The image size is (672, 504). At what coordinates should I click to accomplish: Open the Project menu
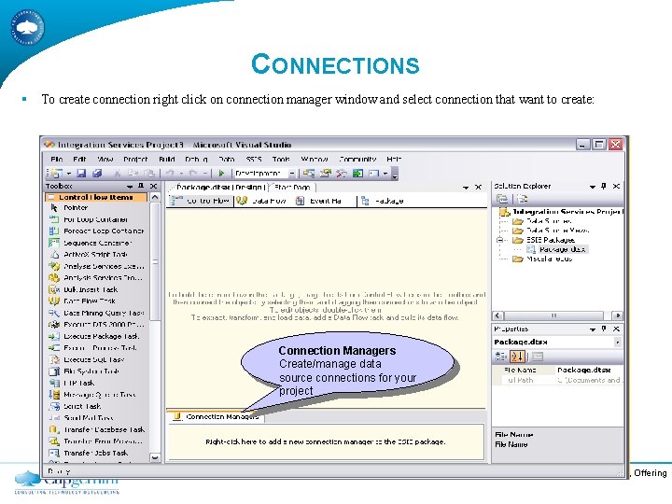tap(135, 159)
